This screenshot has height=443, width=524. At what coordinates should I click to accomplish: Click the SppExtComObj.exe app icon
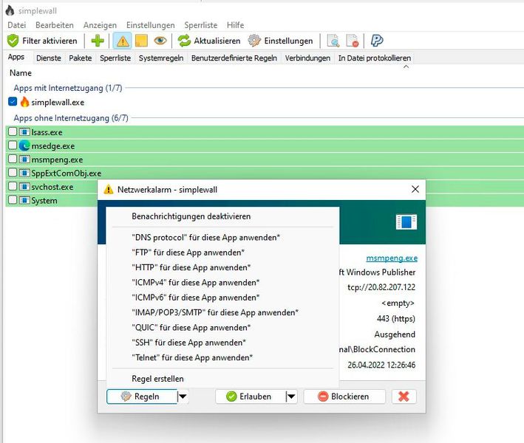[24, 173]
